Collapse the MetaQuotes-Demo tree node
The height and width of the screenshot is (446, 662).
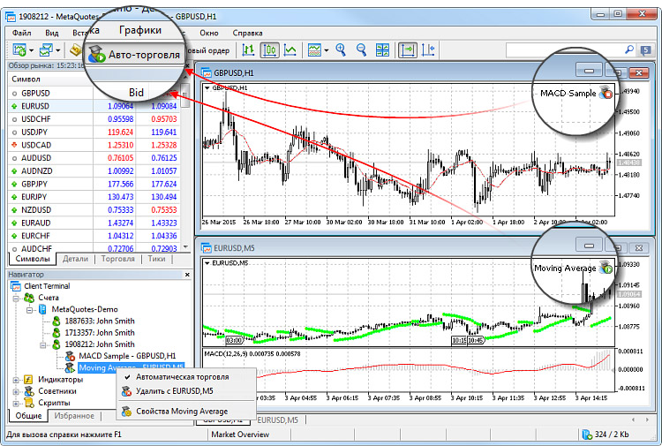click(29, 310)
